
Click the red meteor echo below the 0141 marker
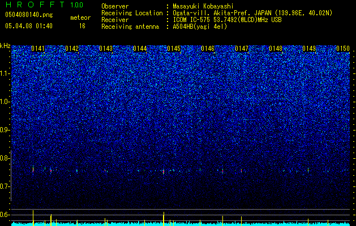pos(33,170)
